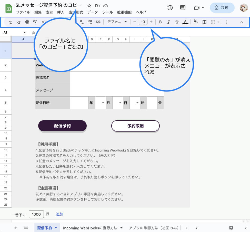The height and width of the screenshot is (232, 250).
Task: Open the text color picker
Action: [185, 22]
